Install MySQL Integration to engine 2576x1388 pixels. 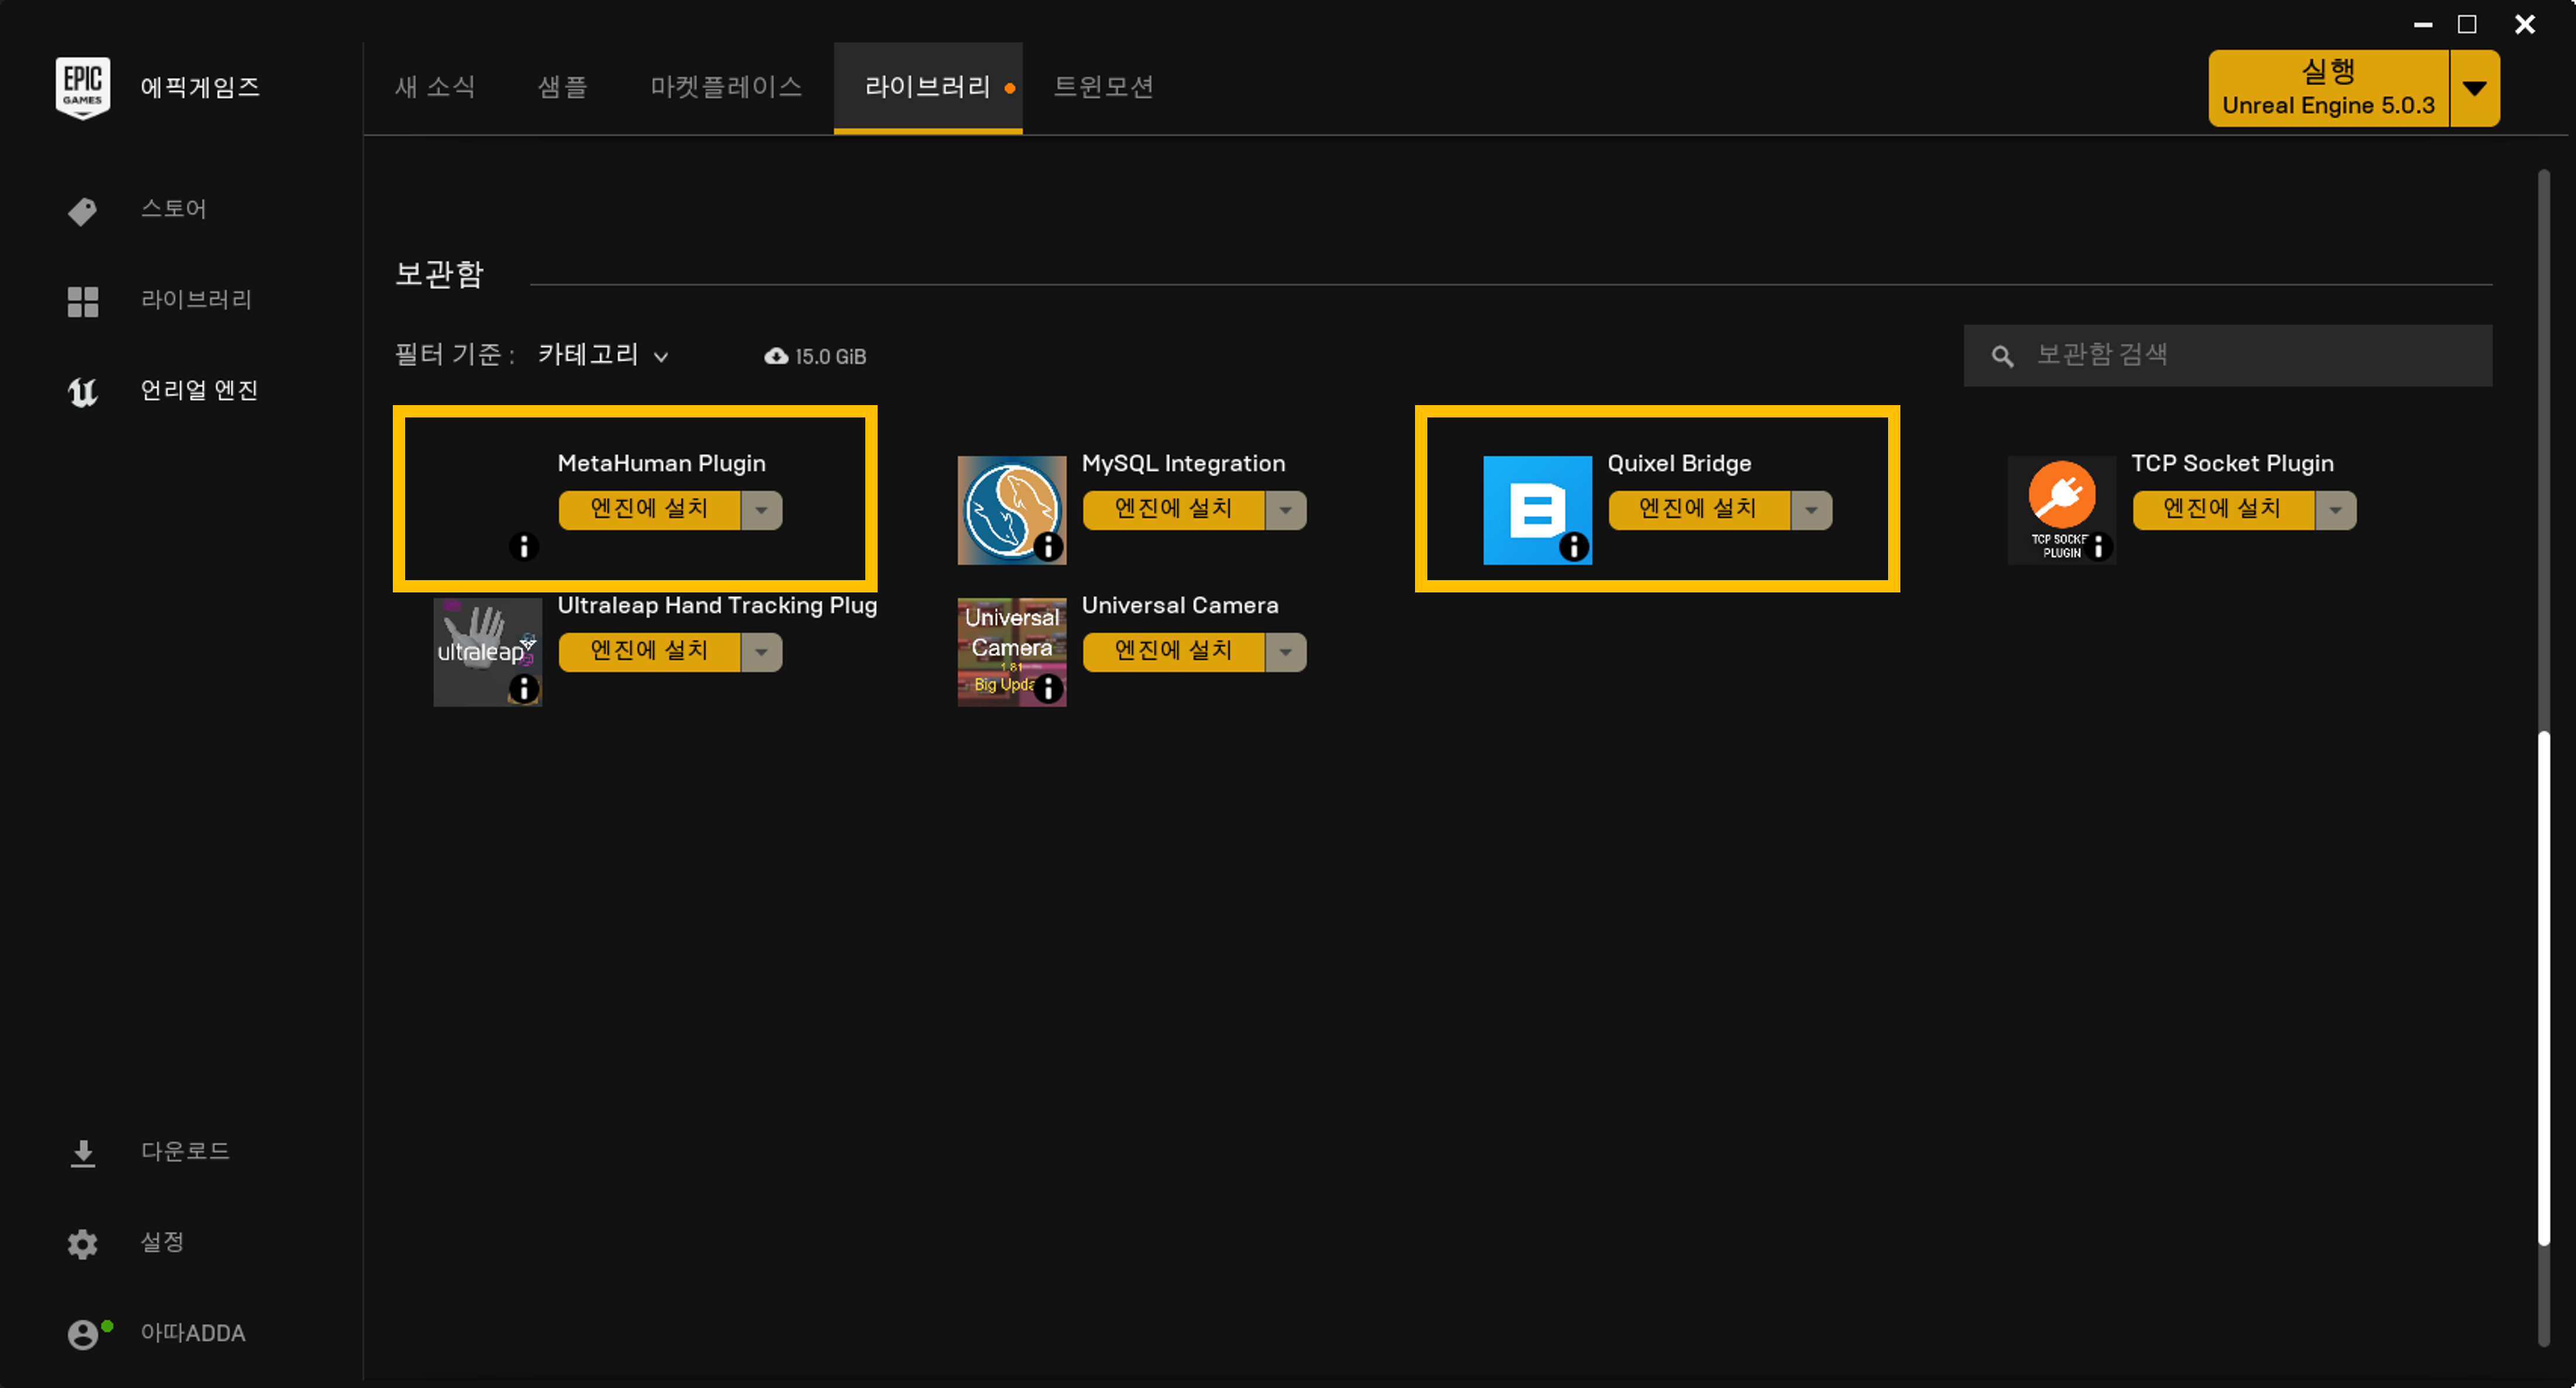coord(1174,510)
